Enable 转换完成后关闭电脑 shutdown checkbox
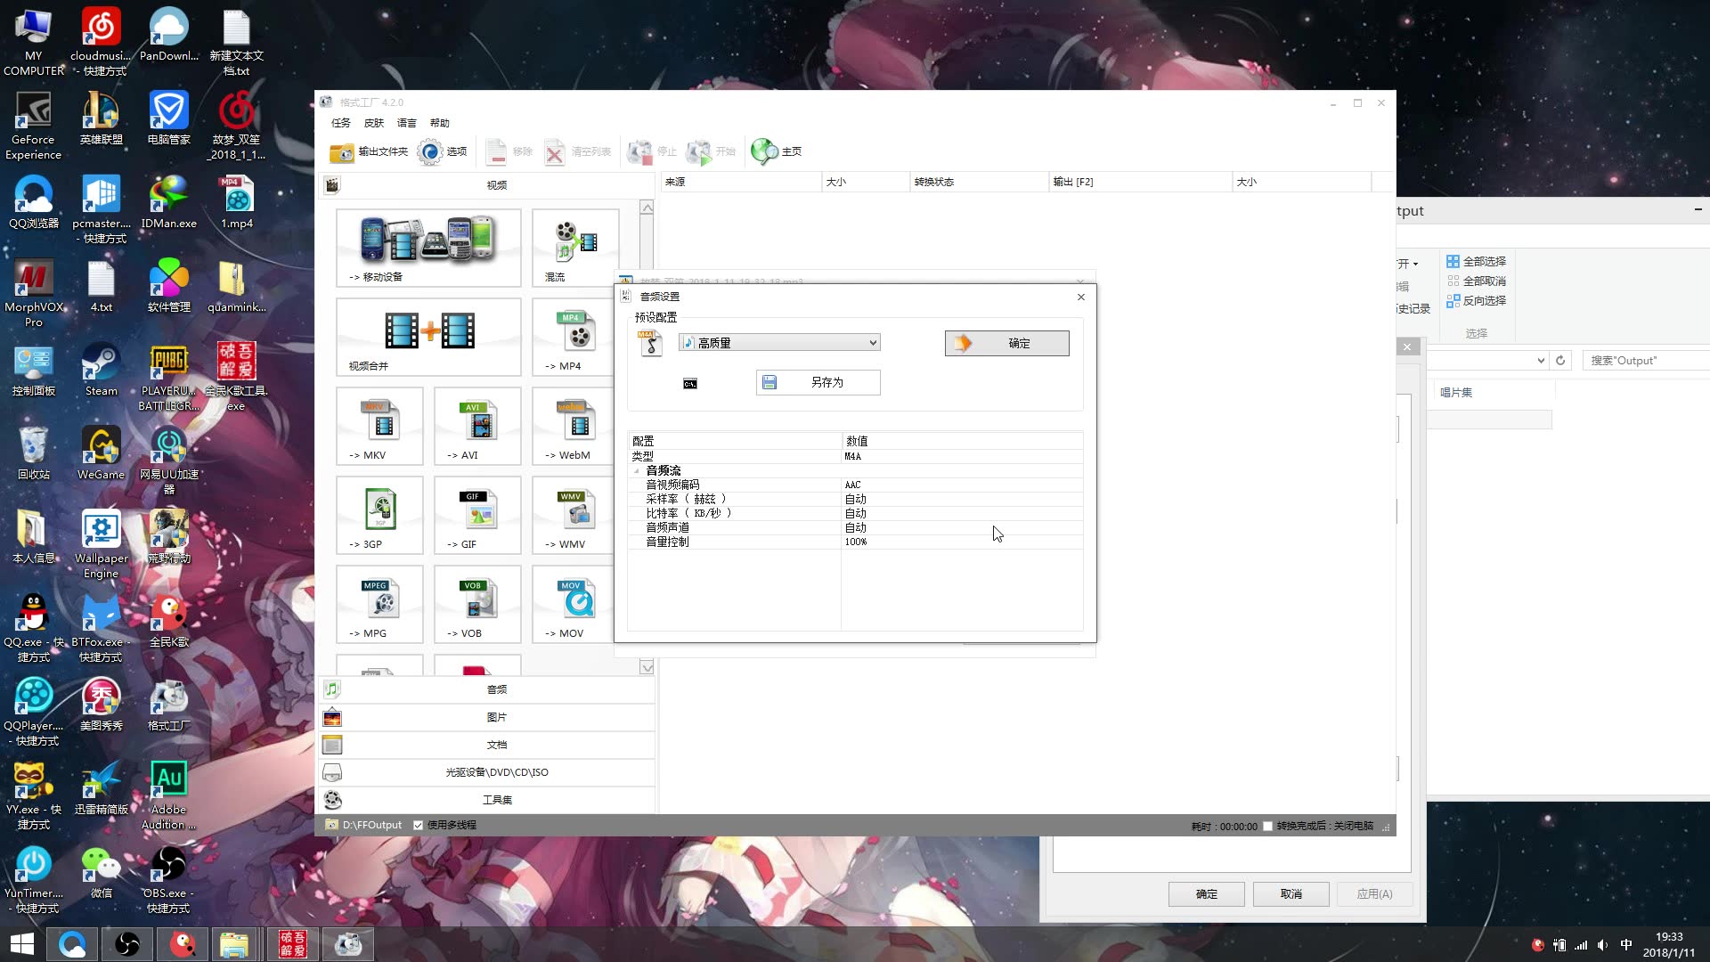The width and height of the screenshot is (1710, 962). coord(1268,827)
